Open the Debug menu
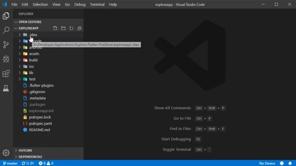This screenshot has width=296, height=166. pos(80,4)
